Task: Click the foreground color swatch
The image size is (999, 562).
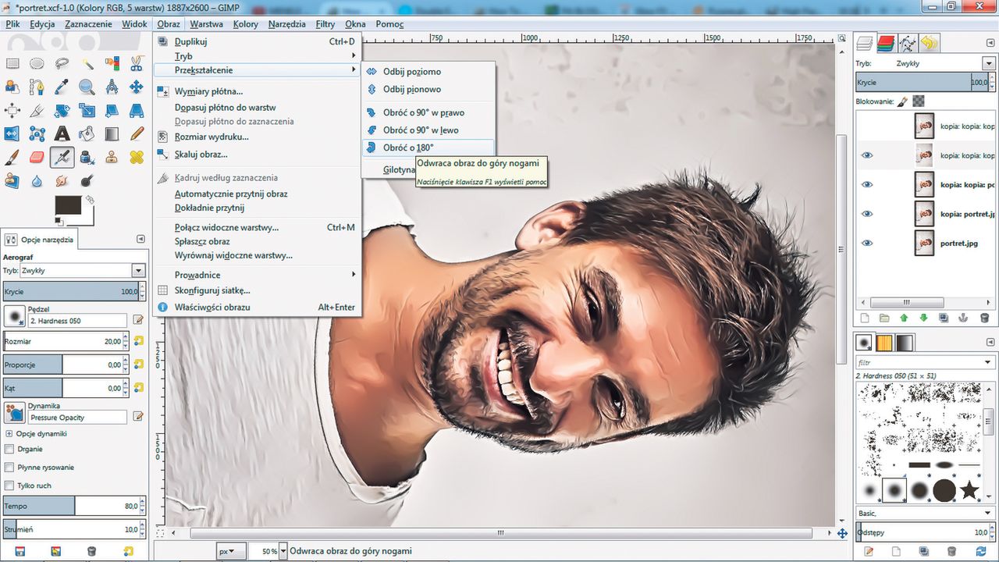Action: click(x=69, y=206)
